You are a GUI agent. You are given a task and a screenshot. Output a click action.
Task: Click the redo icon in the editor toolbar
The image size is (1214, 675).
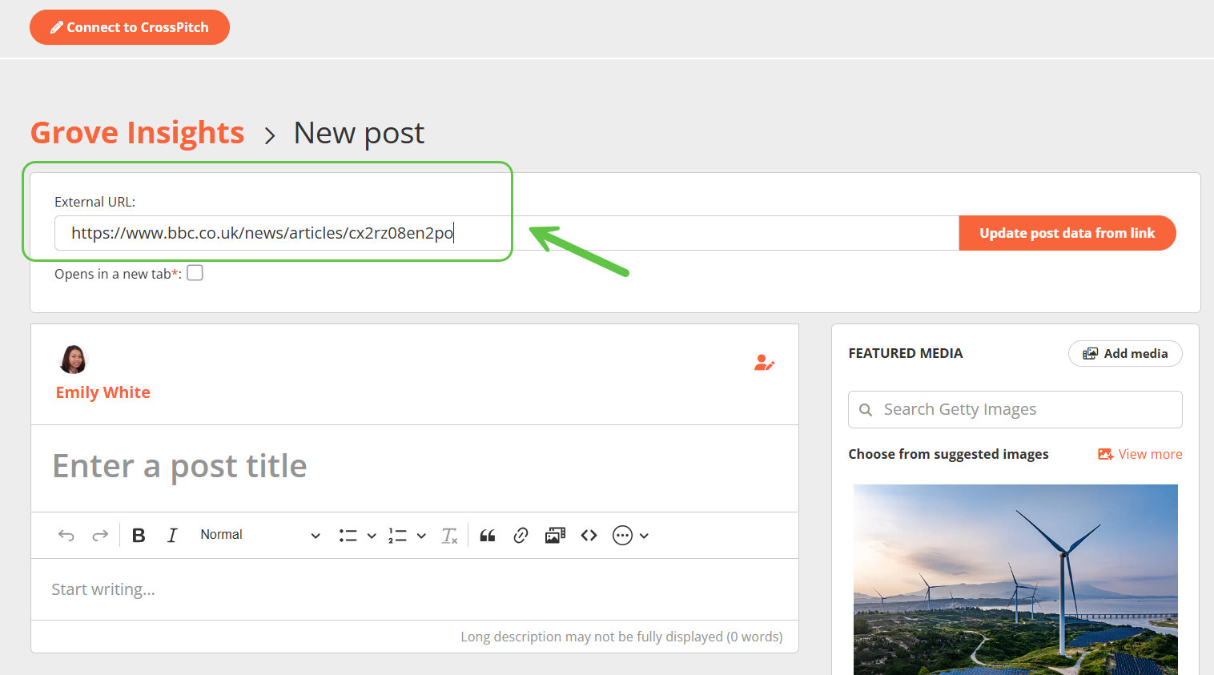(100, 535)
